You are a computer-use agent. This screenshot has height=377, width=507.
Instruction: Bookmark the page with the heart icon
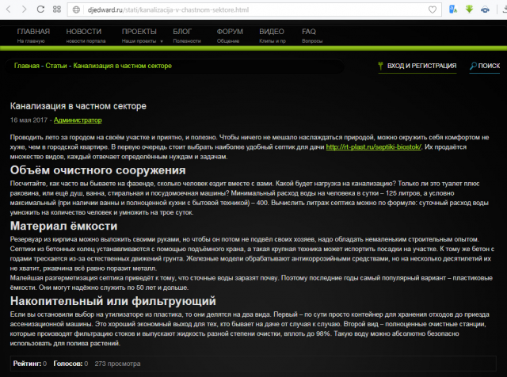pos(433,10)
